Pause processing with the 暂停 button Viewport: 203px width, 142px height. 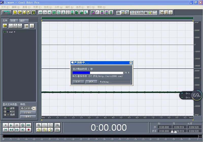point(91,82)
